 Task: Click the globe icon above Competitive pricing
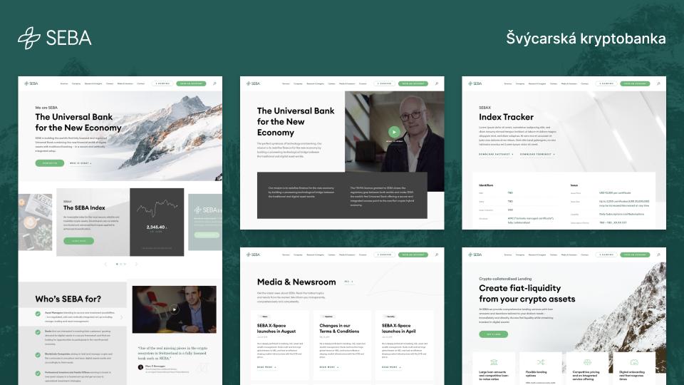(587, 362)
